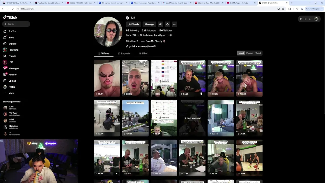Reload the TikTok page
Screen dimensions: 325x183
[x=12, y=9]
